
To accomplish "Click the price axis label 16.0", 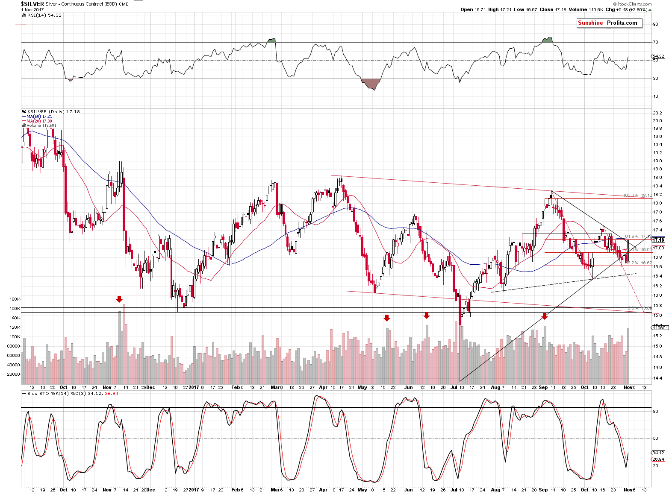I will coord(657,295).
